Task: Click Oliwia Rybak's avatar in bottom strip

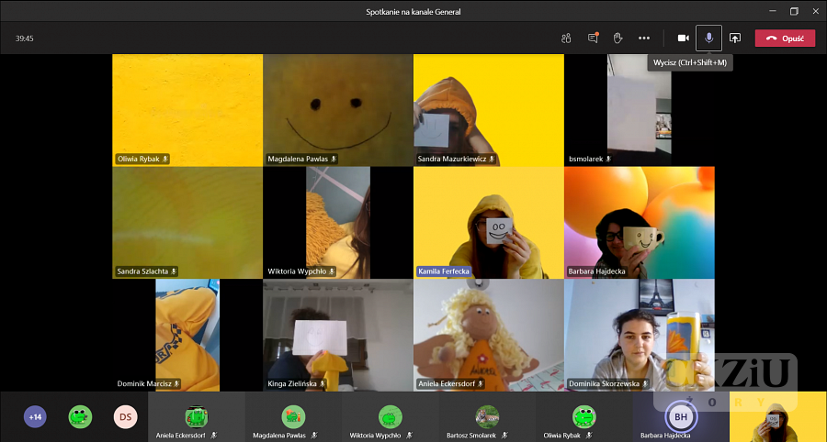Action: point(583,416)
